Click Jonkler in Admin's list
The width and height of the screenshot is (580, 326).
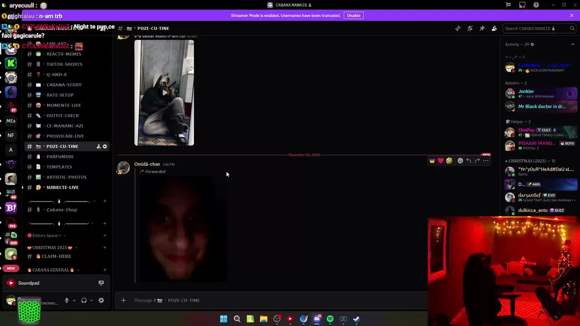point(541,93)
